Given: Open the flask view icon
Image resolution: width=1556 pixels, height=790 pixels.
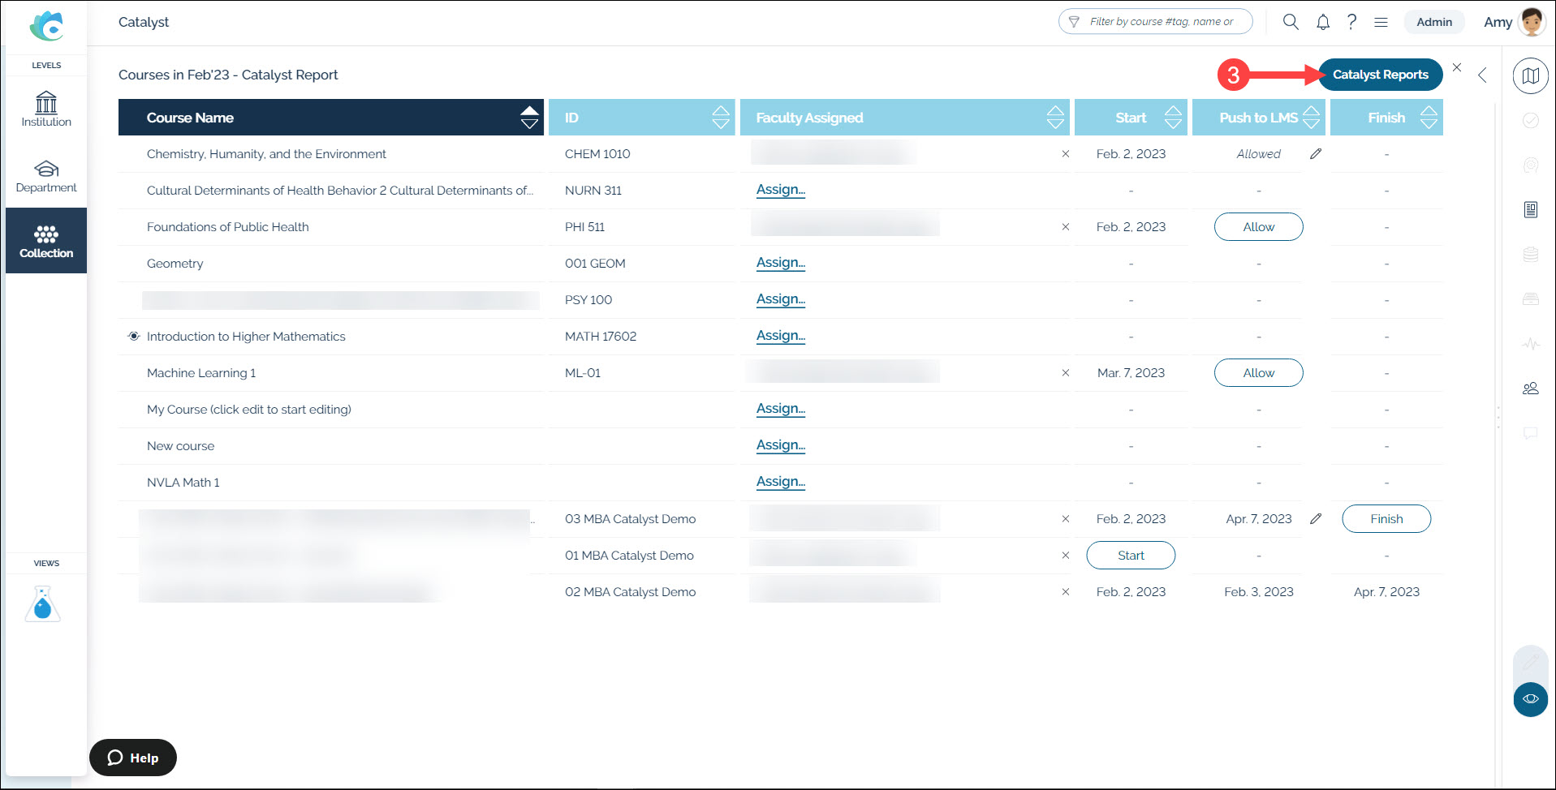Looking at the screenshot, I should (x=43, y=604).
